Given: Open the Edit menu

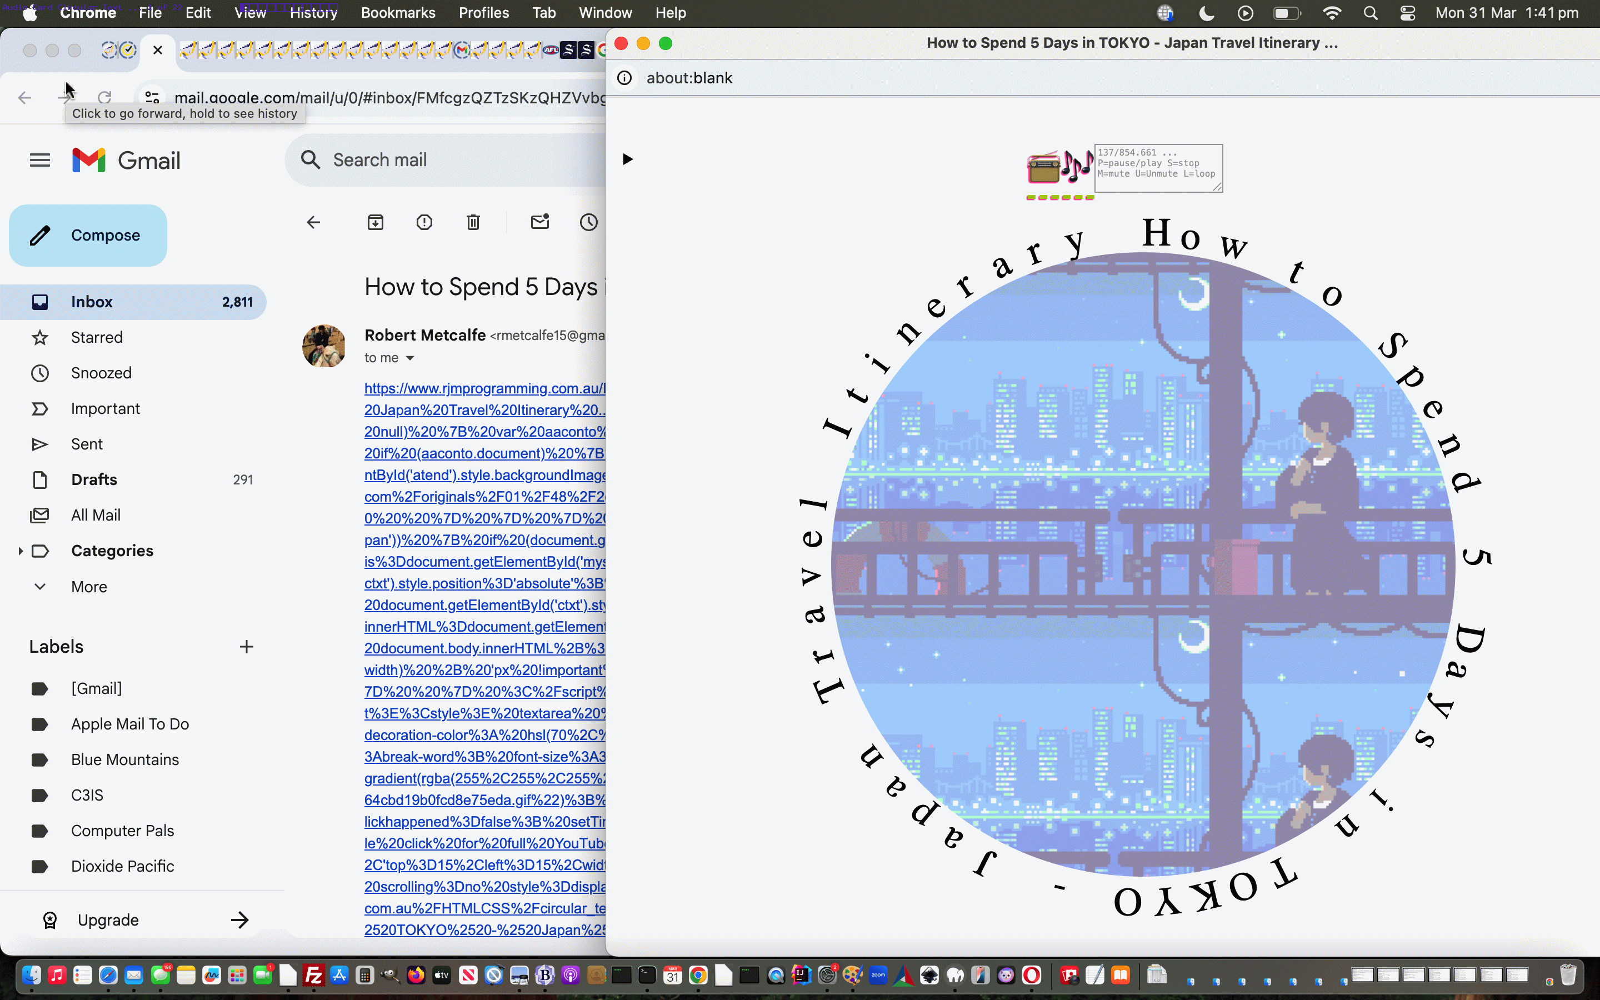Looking at the screenshot, I should tap(198, 13).
